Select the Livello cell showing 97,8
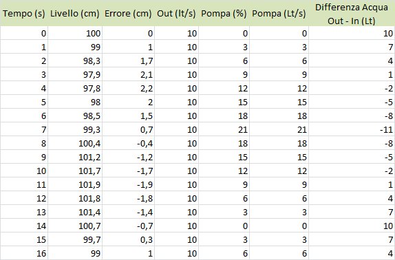 [75, 88]
